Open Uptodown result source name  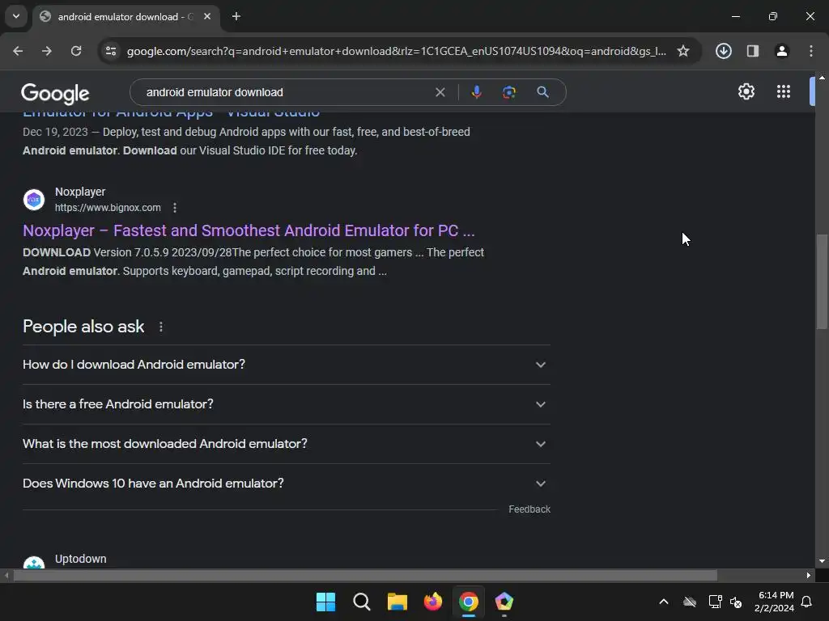pyautogui.click(x=81, y=559)
